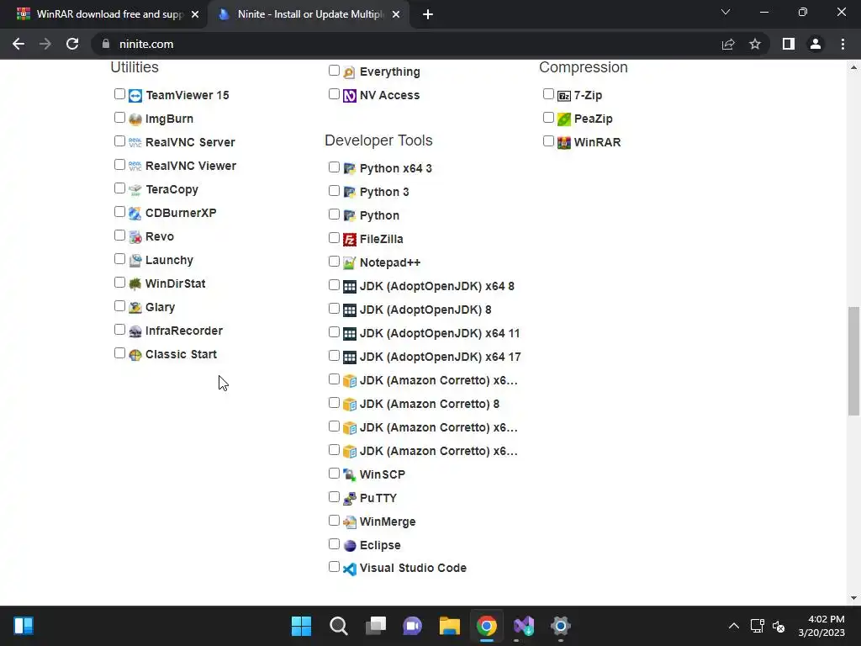The width and height of the screenshot is (861, 646).
Task: Close the WinRAR download tab
Action: (195, 15)
